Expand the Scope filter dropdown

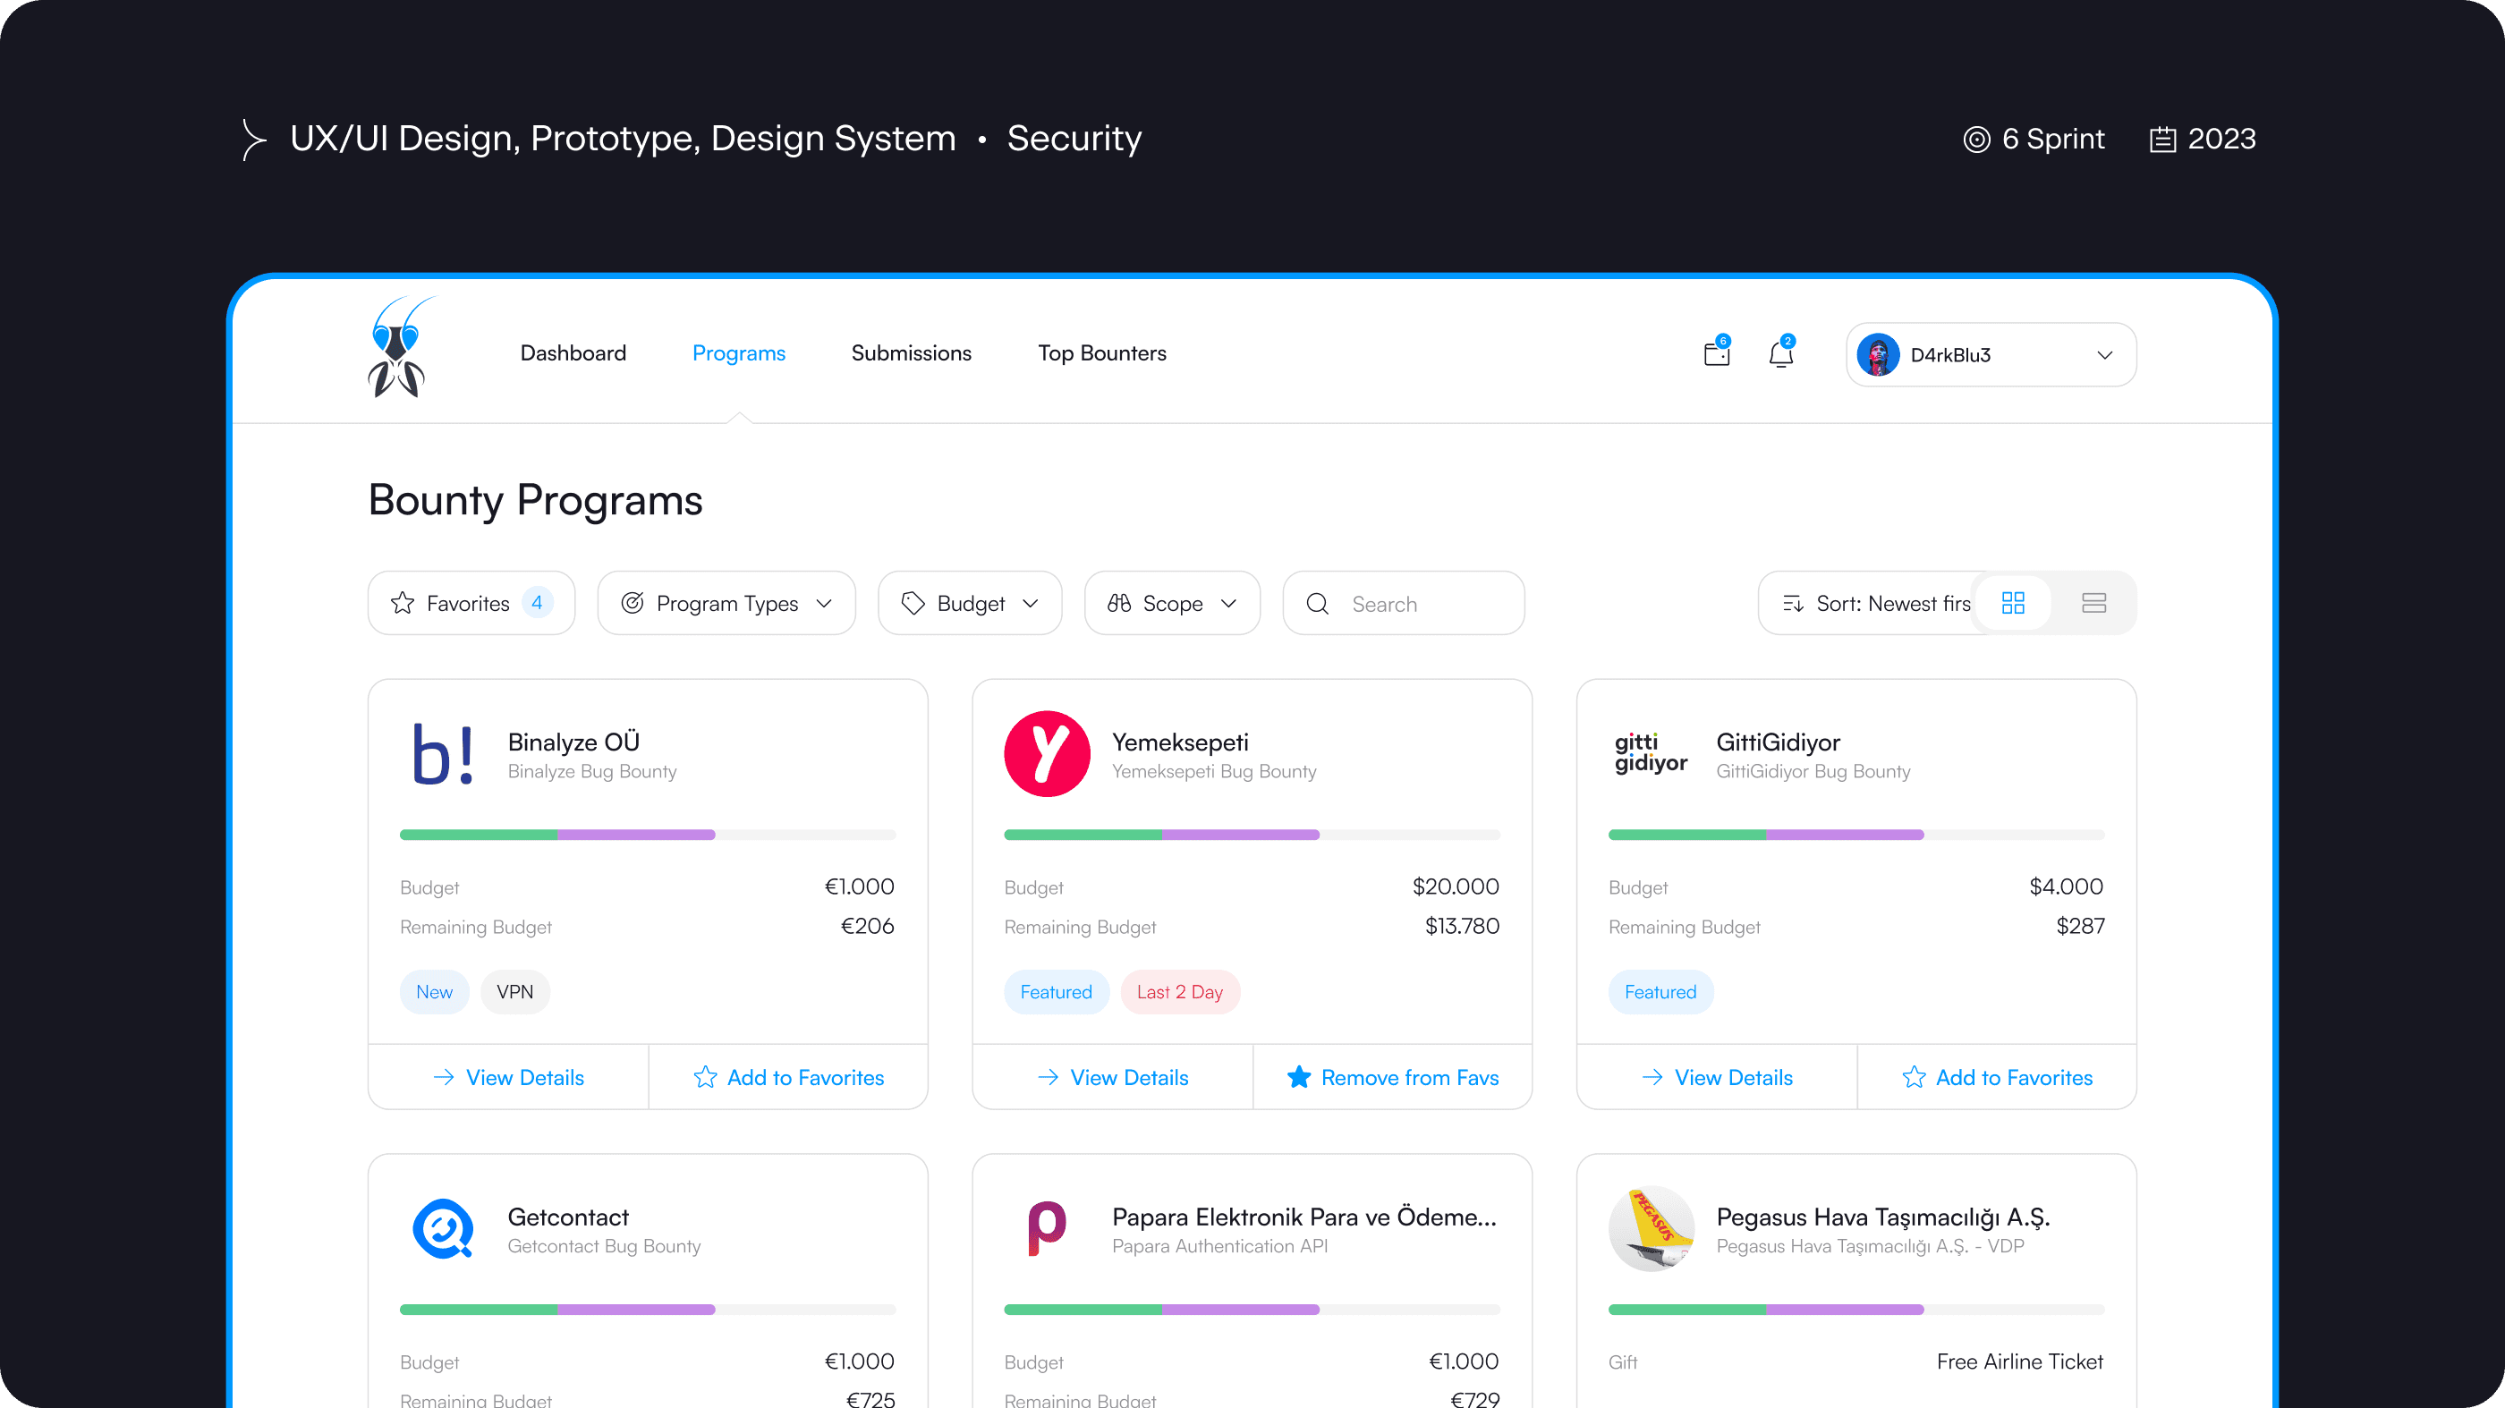point(1172,604)
